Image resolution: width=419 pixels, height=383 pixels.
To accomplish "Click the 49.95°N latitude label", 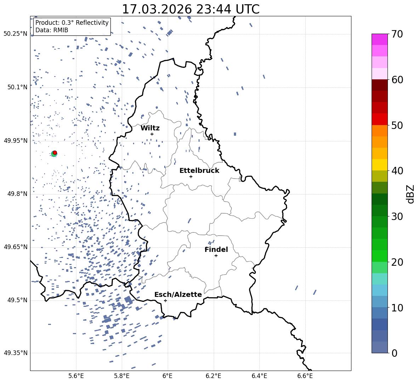I will point(16,140).
